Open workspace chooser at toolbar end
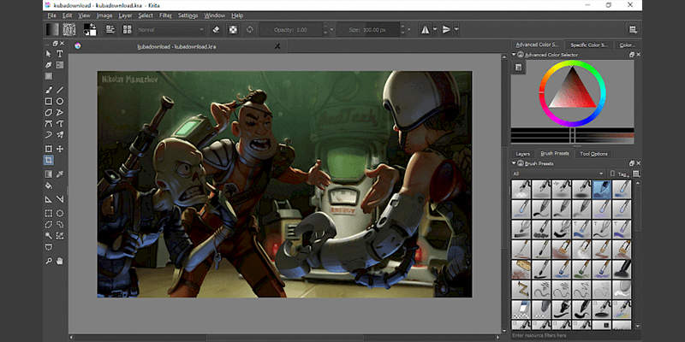This screenshot has width=685, height=342. (633, 30)
